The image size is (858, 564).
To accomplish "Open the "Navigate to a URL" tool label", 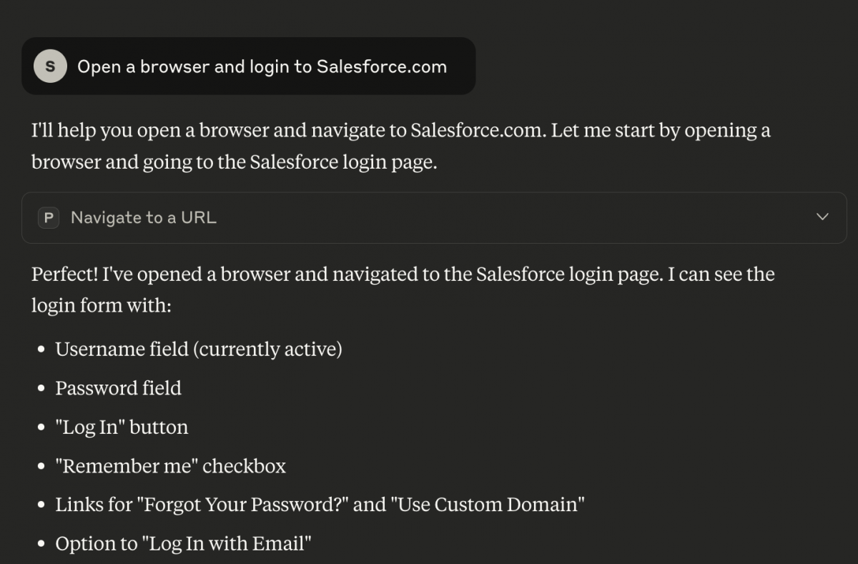I will [143, 218].
